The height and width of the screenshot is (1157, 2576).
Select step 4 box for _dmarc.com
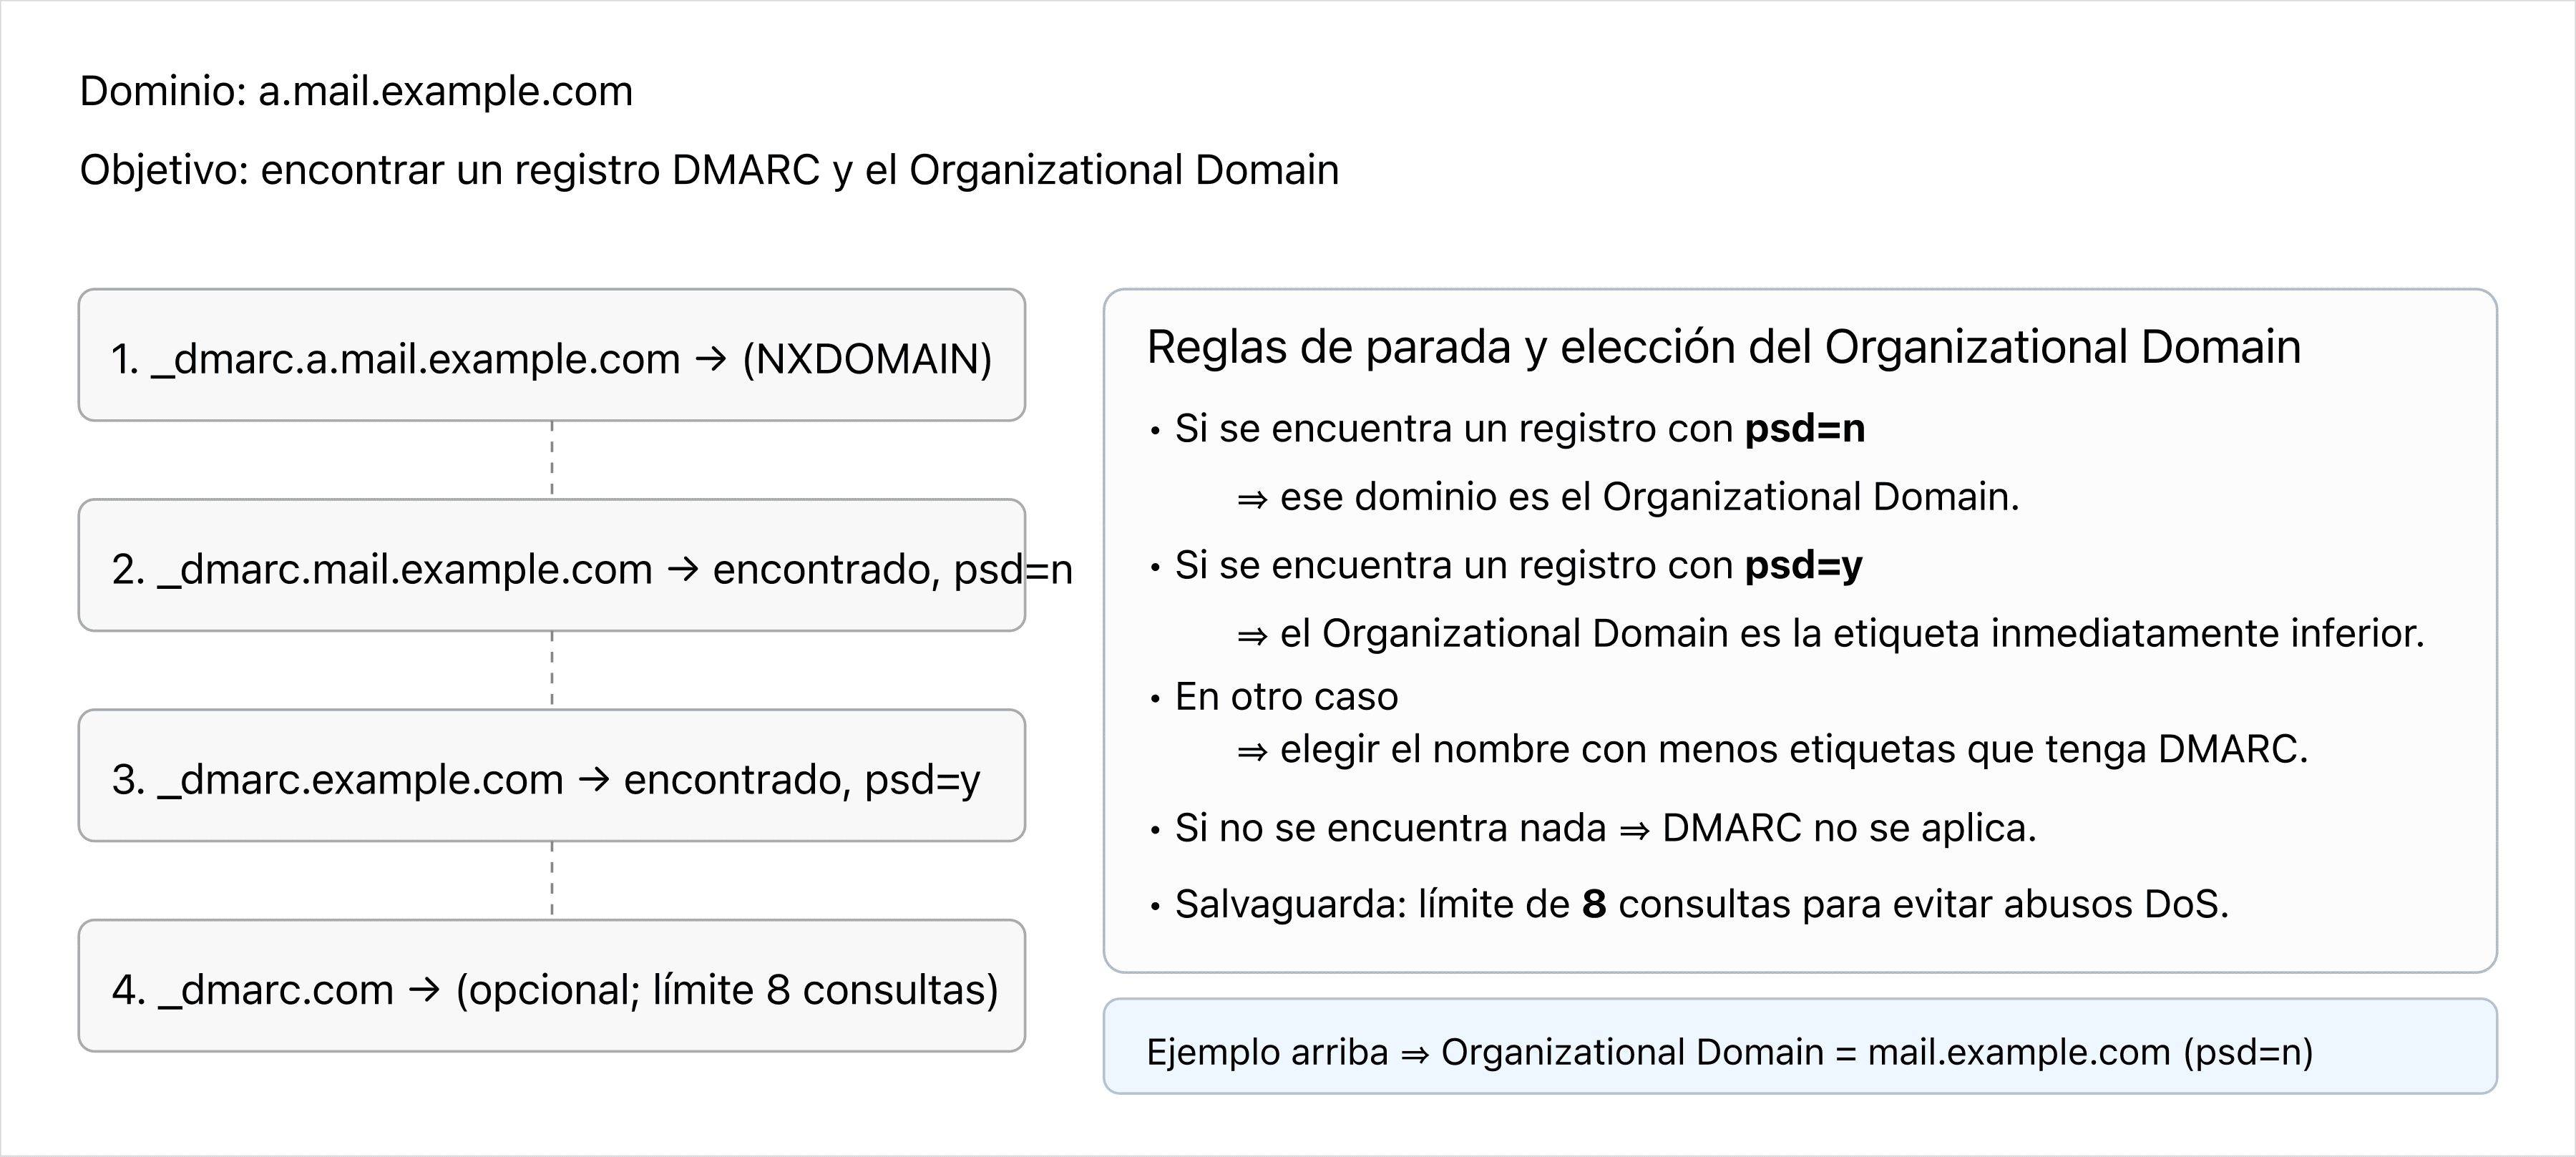tap(551, 987)
